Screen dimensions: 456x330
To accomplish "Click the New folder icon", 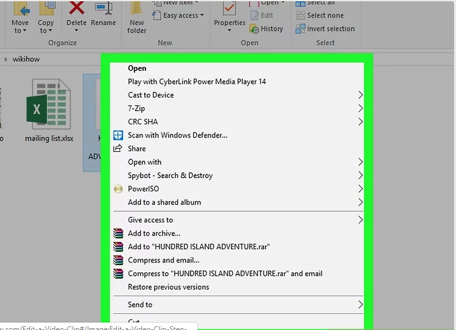I will point(136,9).
